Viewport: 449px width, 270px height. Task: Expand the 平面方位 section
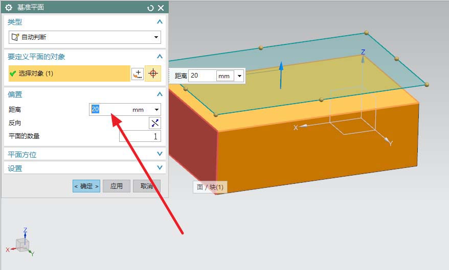(x=160, y=154)
